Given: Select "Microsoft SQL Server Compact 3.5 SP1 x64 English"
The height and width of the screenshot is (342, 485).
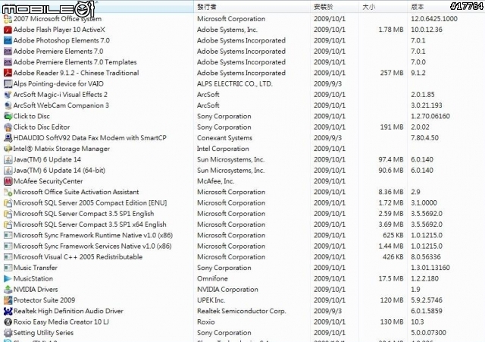Looking at the screenshot, I should coord(89,224).
